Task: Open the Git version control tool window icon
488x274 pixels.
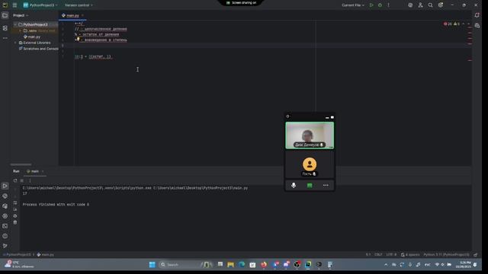Action: coord(5,246)
